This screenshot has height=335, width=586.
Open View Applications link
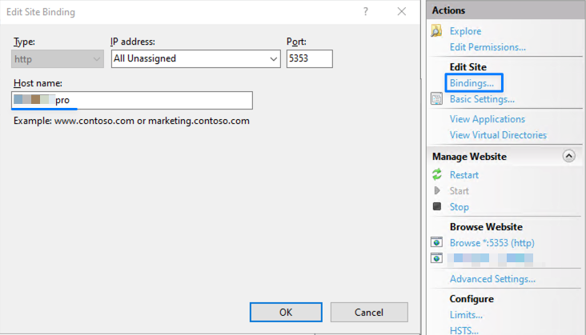coord(487,119)
